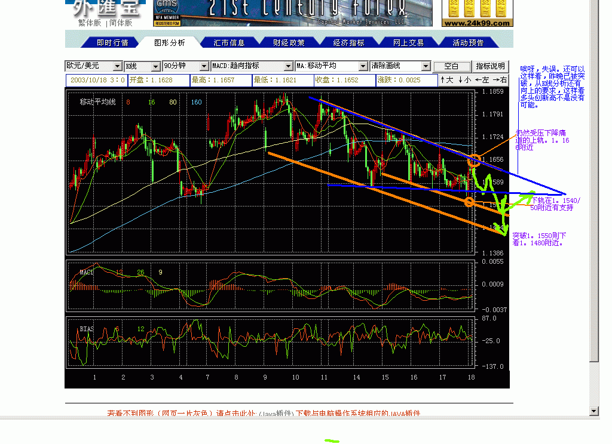Image resolution: width=612 pixels, height=444 pixels.
Task: Zoom in chart with ↑大 arrow
Action: point(447,80)
